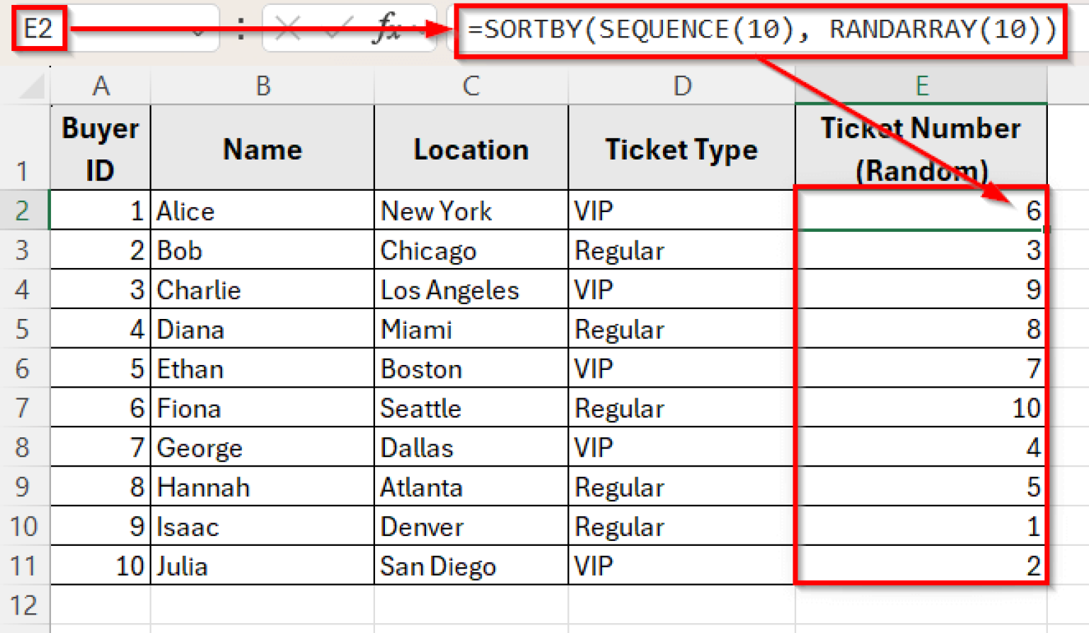
Task: Select row 11 header
Action: 25,565
